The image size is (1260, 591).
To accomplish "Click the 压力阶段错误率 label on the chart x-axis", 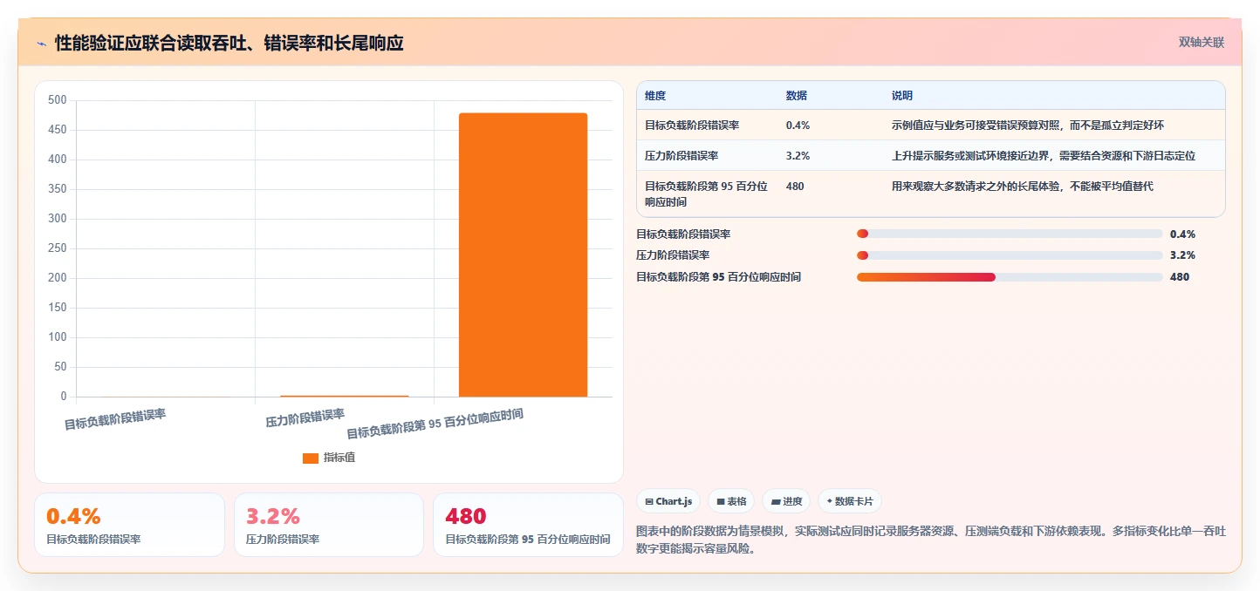I will 305,418.
